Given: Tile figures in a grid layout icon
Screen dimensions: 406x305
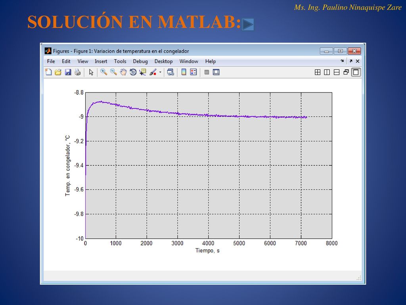Looking at the screenshot, I should point(318,72).
